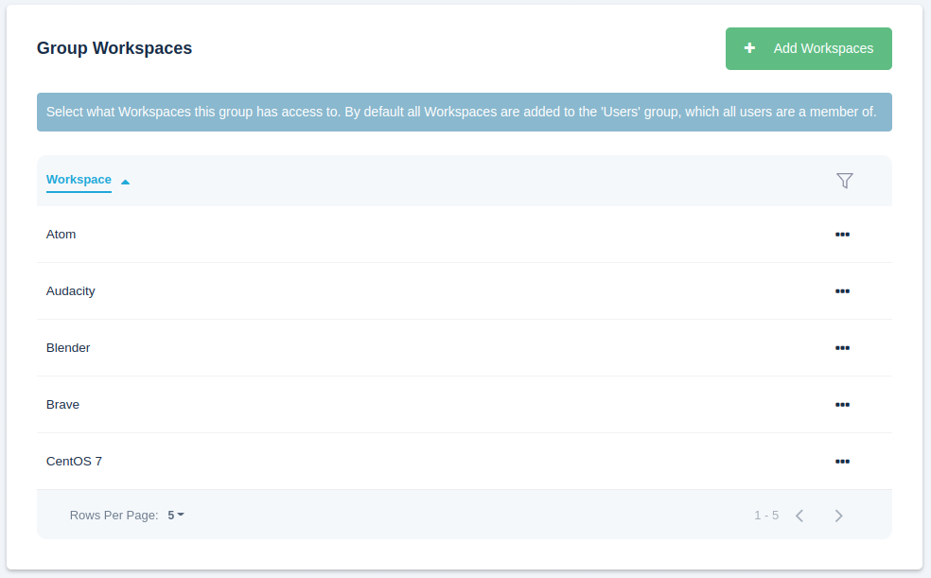This screenshot has height=578, width=931.
Task: Click the dropdown arrow next to the 5
Action: (x=184, y=515)
